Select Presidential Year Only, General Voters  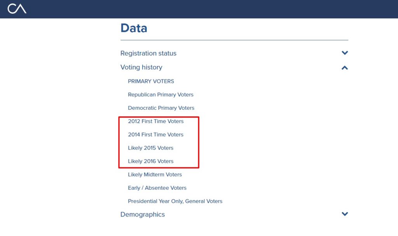click(x=175, y=201)
